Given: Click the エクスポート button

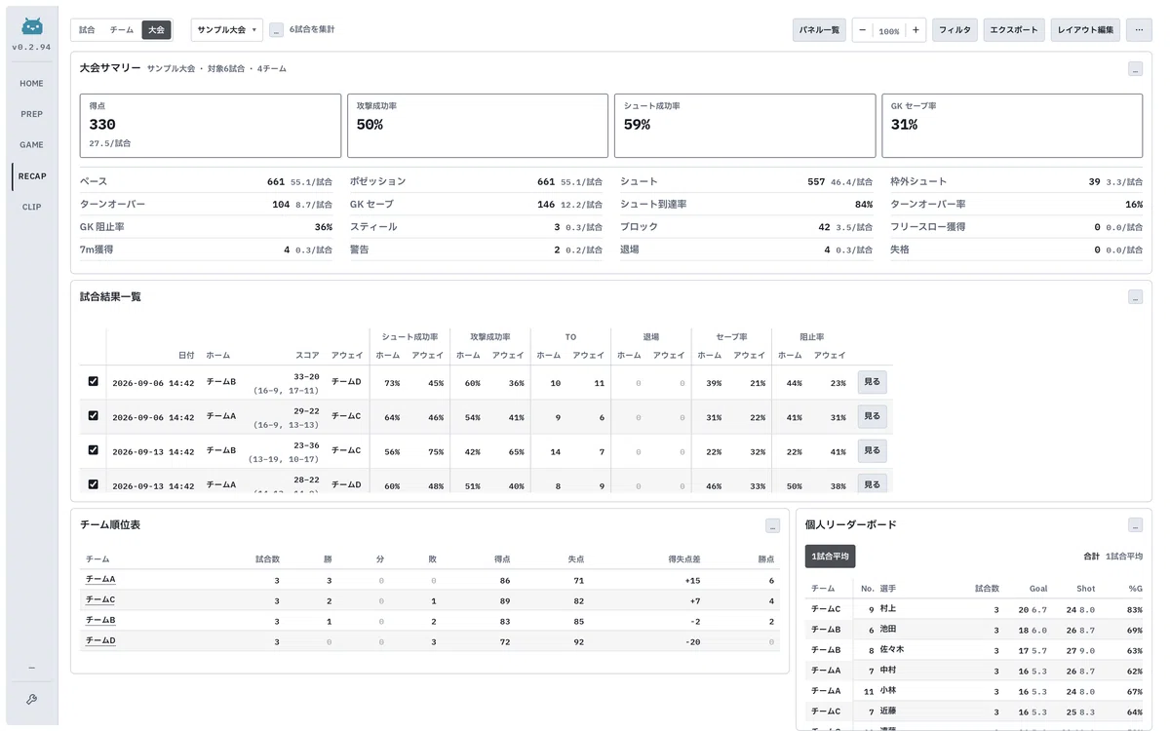Looking at the screenshot, I should click(1014, 30).
